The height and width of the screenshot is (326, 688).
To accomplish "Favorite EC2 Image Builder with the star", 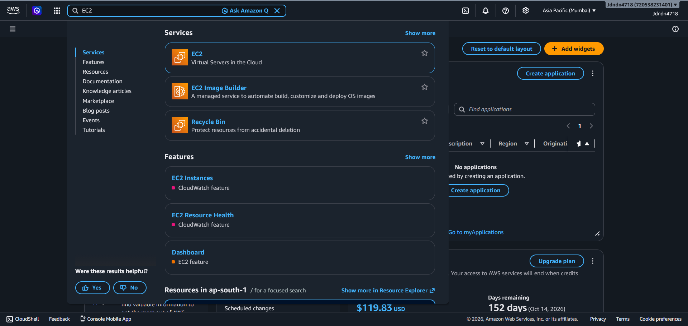I will pos(425,87).
